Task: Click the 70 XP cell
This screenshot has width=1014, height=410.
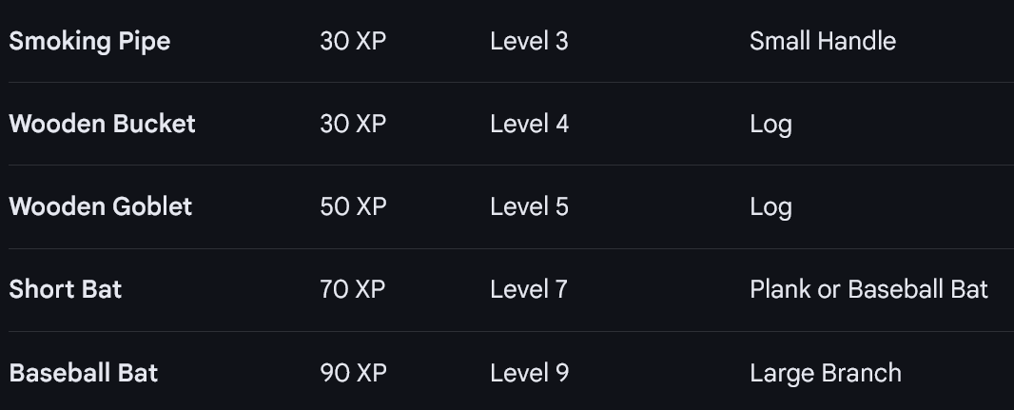Action: click(353, 289)
